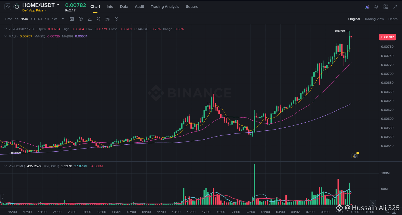Switch chart view to Trading View

click(374, 19)
